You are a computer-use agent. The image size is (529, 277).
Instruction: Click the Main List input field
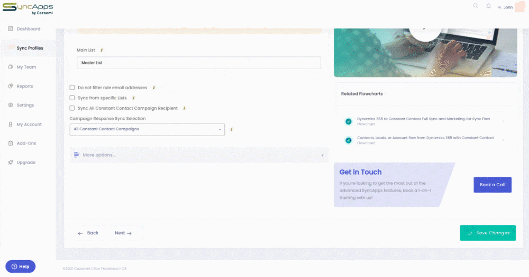click(x=199, y=63)
